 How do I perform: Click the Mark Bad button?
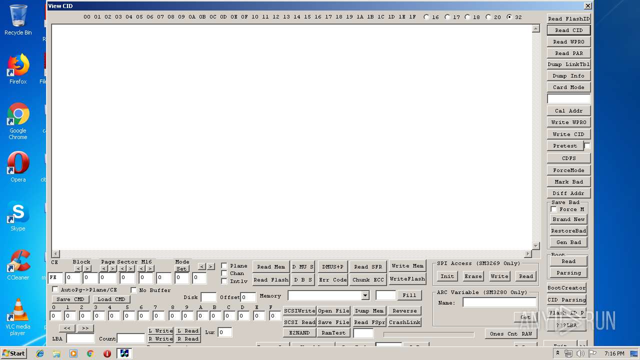coord(569,182)
